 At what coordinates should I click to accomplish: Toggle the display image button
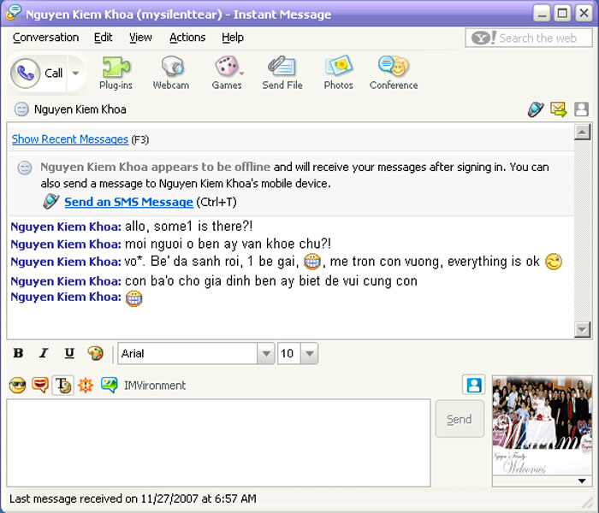tap(474, 385)
